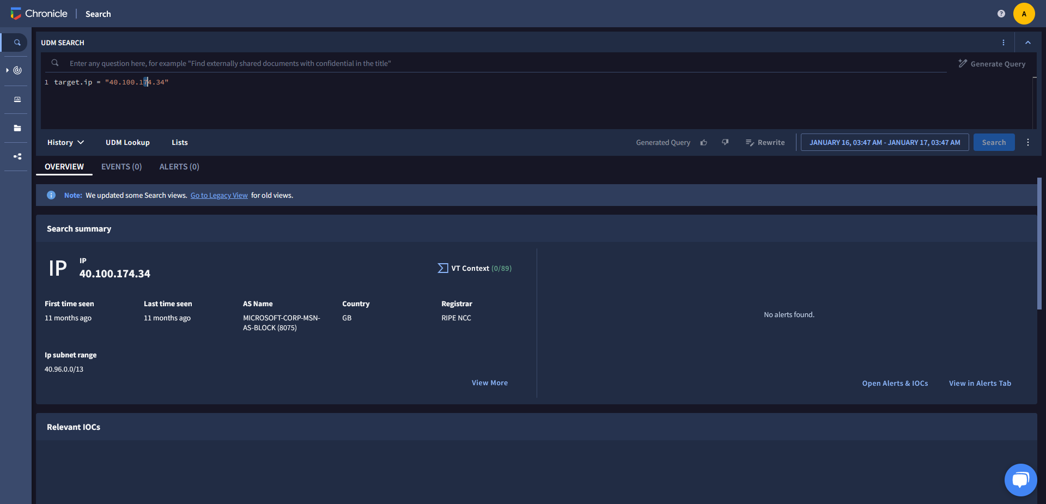Screen dimensions: 1046x504
Task: Expand the sidebar arrow next to Detections
Action: coord(7,70)
